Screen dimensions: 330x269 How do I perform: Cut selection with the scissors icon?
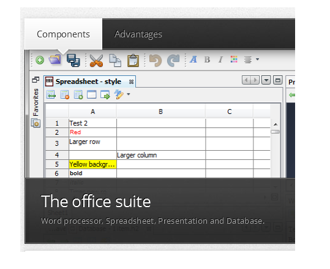(96, 61)
